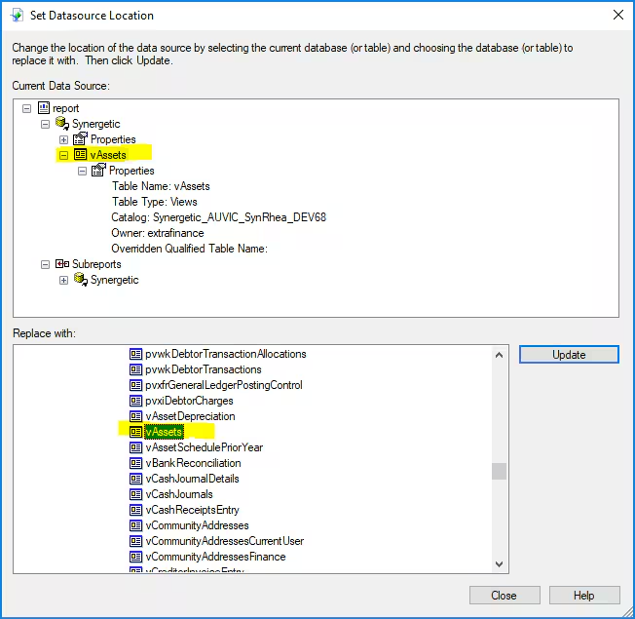635x619 pixels.
Task: Select pvxfrGeneralLedgerPostingControl text entry
Action: coord(224,385)
